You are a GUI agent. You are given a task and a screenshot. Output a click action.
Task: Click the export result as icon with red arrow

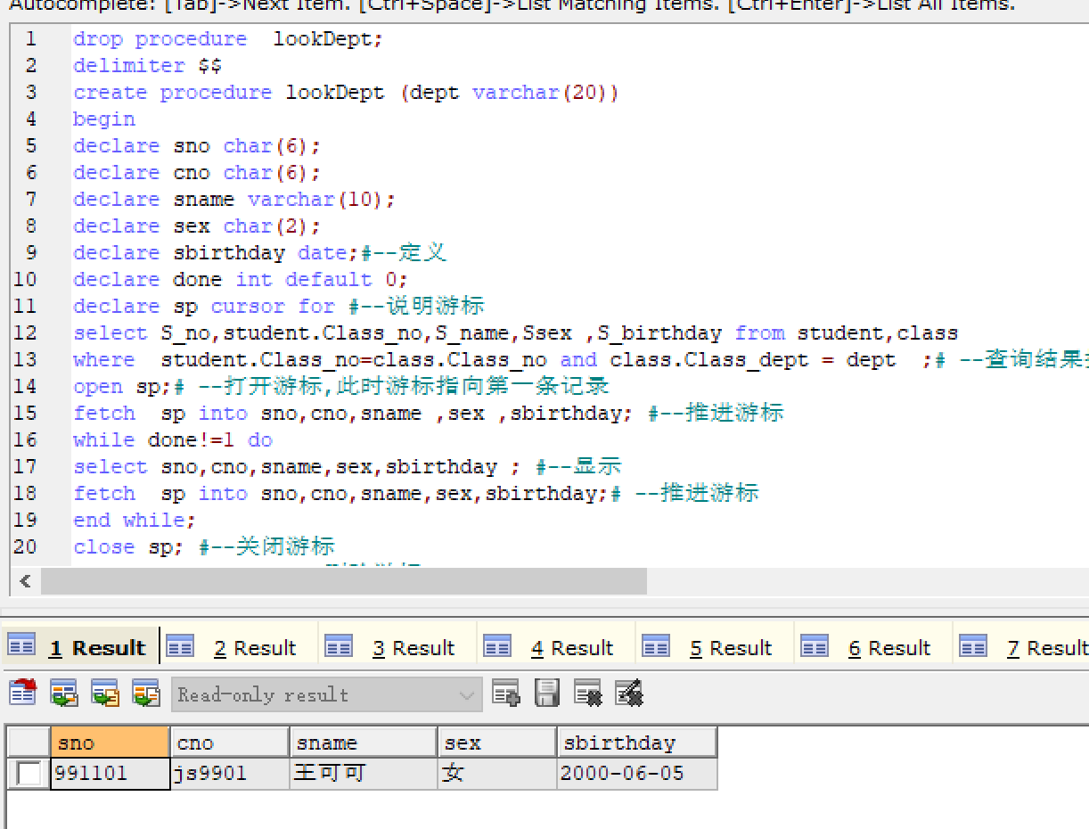[23, 694]
